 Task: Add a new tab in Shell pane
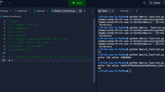point(136,11)
